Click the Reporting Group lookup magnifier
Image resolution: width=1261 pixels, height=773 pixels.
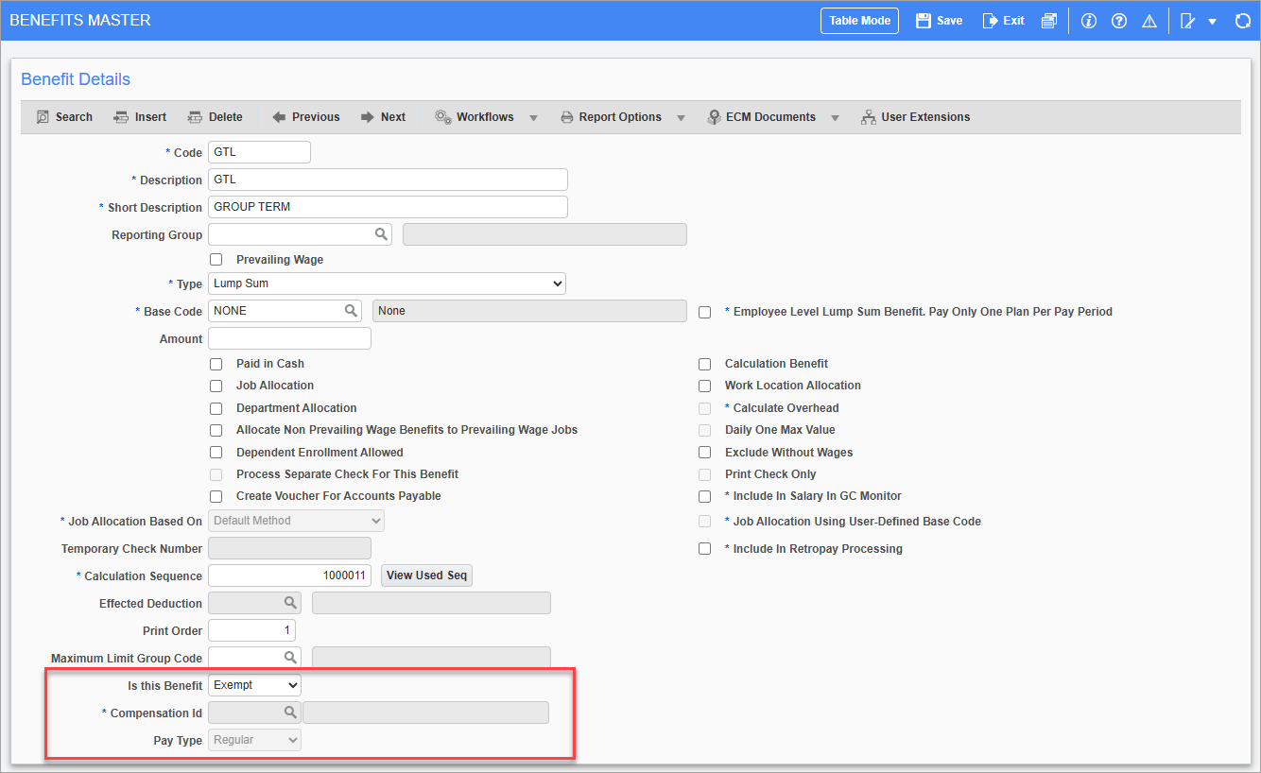(380, 234)
